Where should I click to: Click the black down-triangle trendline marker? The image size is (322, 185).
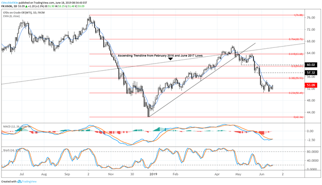click(170, 59)
